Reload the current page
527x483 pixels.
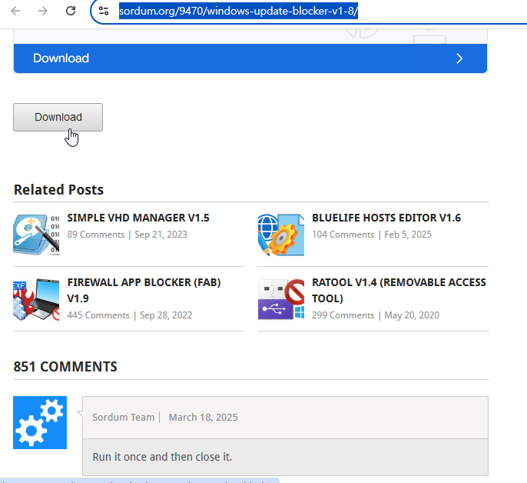click(x=70, y=11)
